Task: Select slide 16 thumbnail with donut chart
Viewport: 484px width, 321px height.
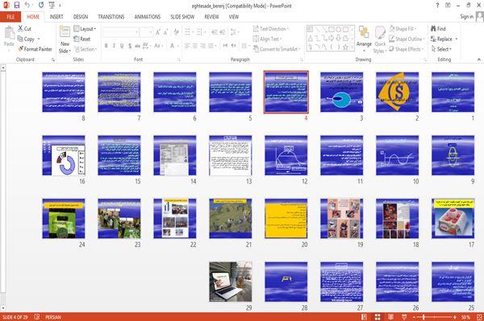Action: point(64,155)
